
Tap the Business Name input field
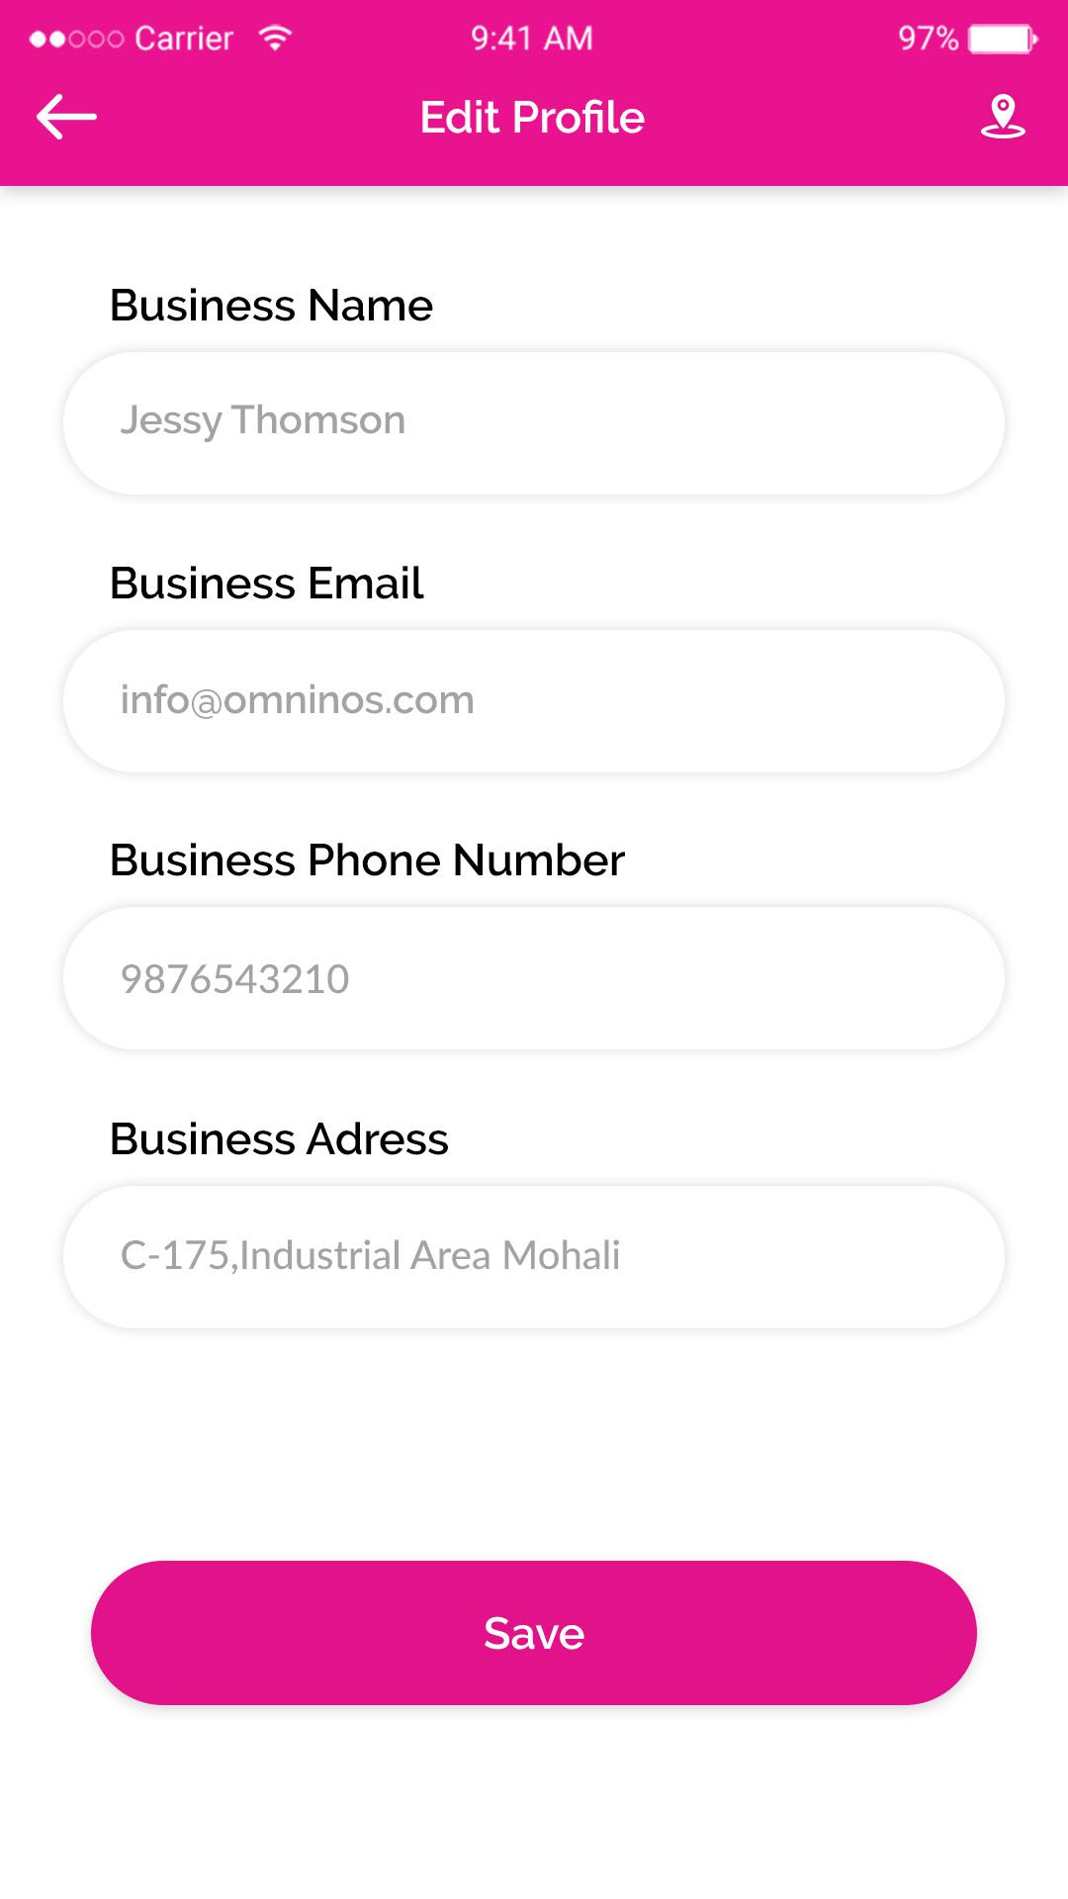534,423
